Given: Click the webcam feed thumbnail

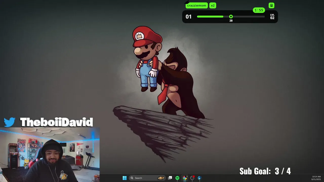Looking at the screenshot, I should pyautogui.click(x=50, y=155).
